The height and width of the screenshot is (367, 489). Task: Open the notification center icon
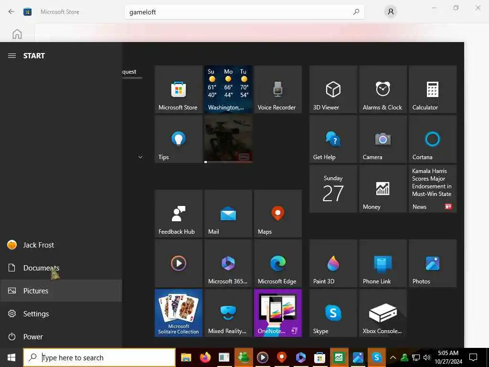(473, 357)
